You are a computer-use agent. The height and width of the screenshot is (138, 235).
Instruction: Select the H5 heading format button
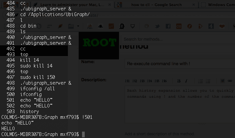[157, 81]
